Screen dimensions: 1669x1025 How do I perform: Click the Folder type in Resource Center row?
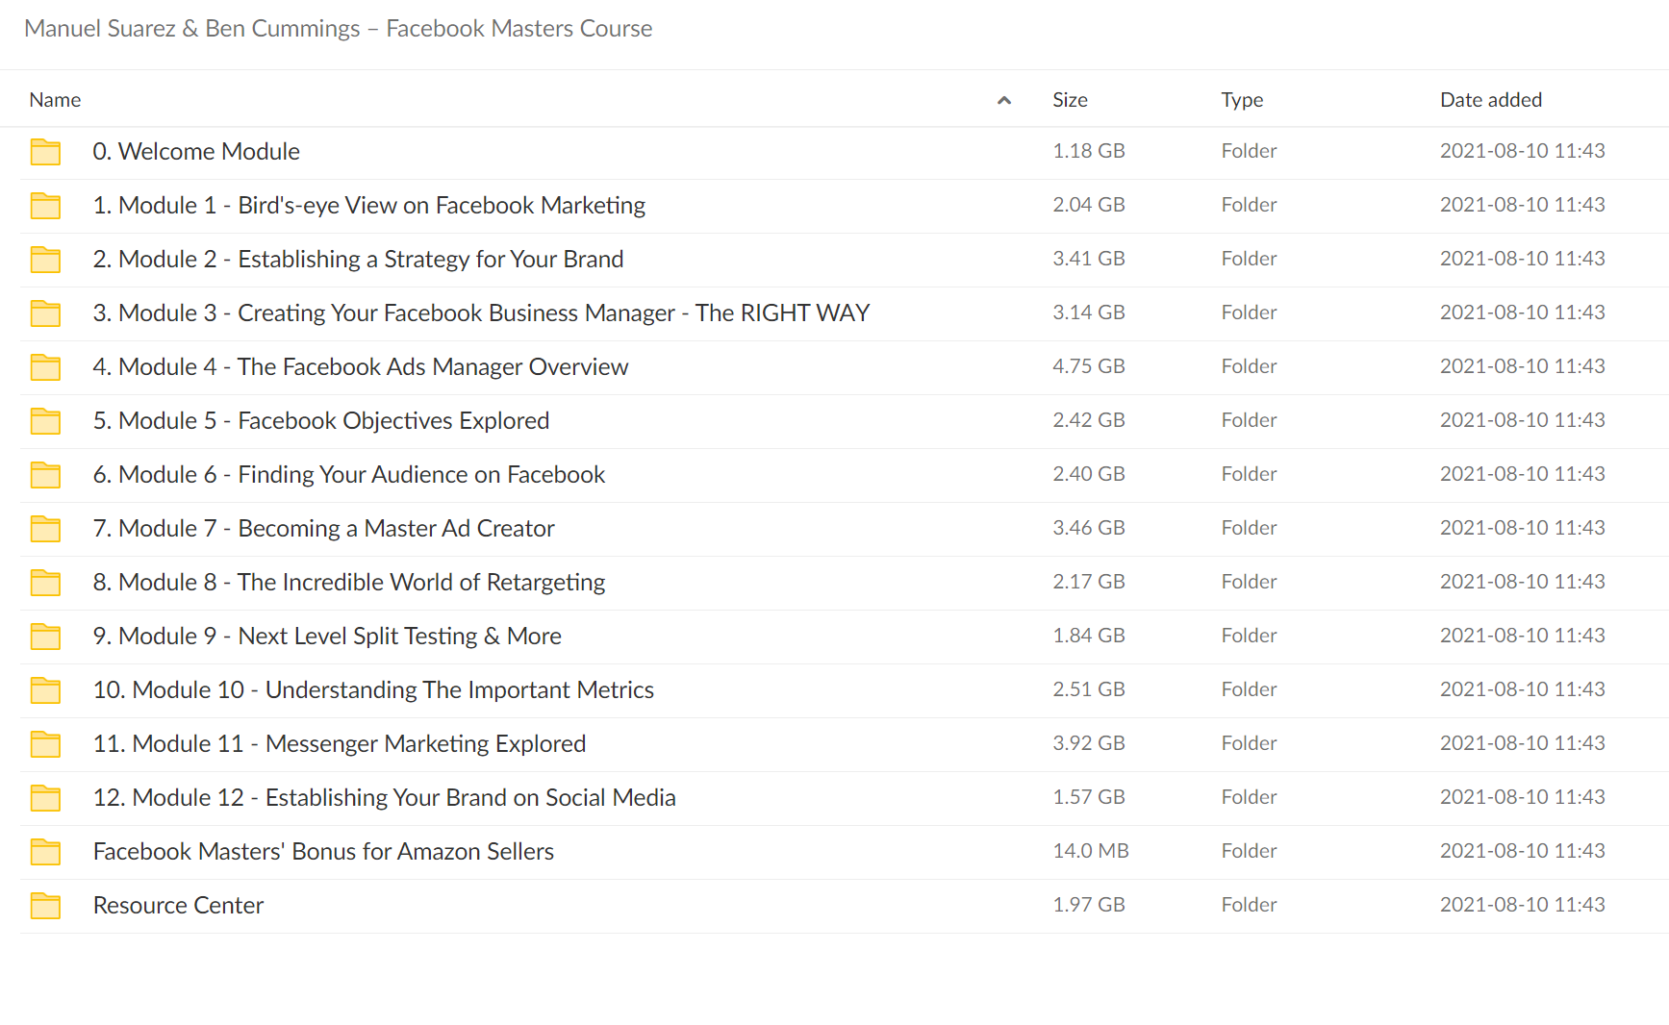pos(1250,905)
